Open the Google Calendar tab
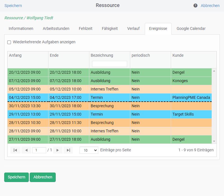 pyautogui.click(x=191, y=28)
